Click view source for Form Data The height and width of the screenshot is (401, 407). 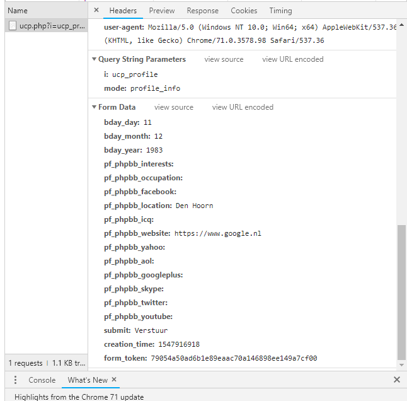(174, 107)
